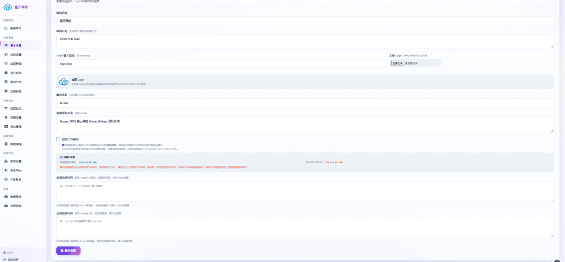Click the sliders icon for 基本设置
Screen dimensions: 565x262
pyautogui.click(x=6, y=45)
